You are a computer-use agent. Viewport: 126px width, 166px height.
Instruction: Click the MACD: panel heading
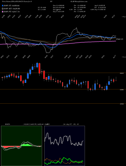point(7,124)
